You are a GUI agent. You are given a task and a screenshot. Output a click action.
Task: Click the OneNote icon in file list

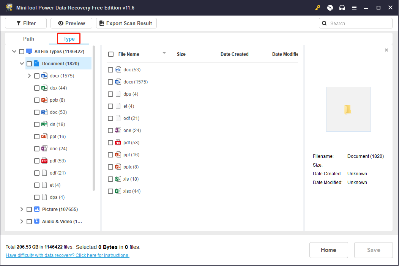tap(118, 131)
